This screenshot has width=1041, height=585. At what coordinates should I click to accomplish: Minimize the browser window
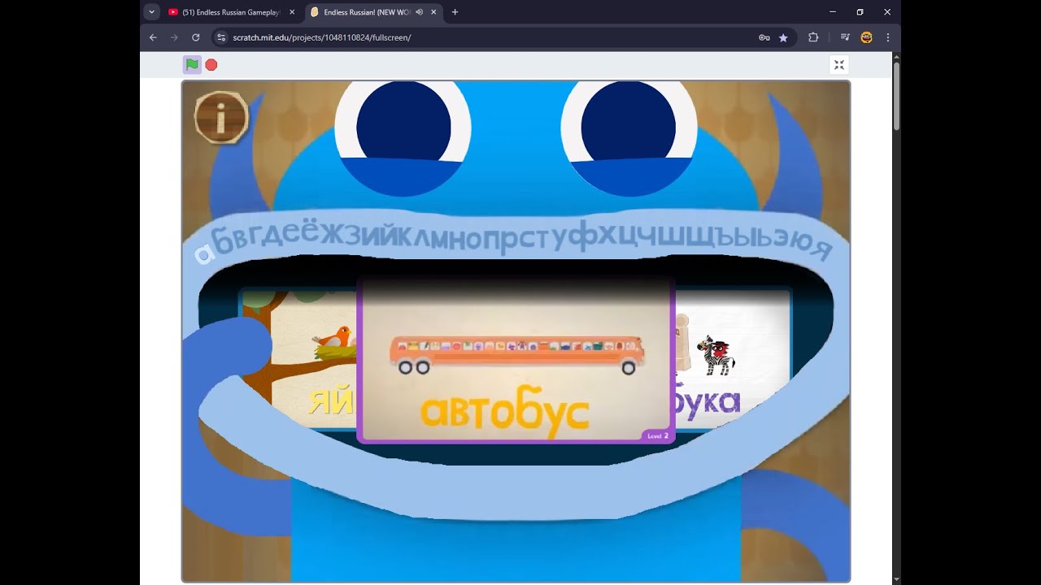click(x=833, y=12)
